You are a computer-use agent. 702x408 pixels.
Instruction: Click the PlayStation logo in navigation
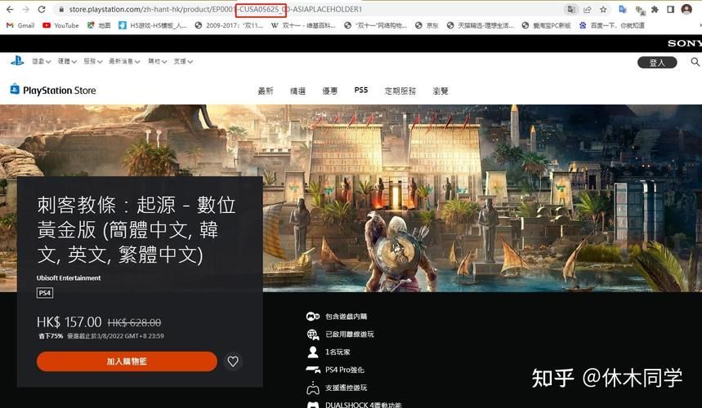click(x=17, y=61)
